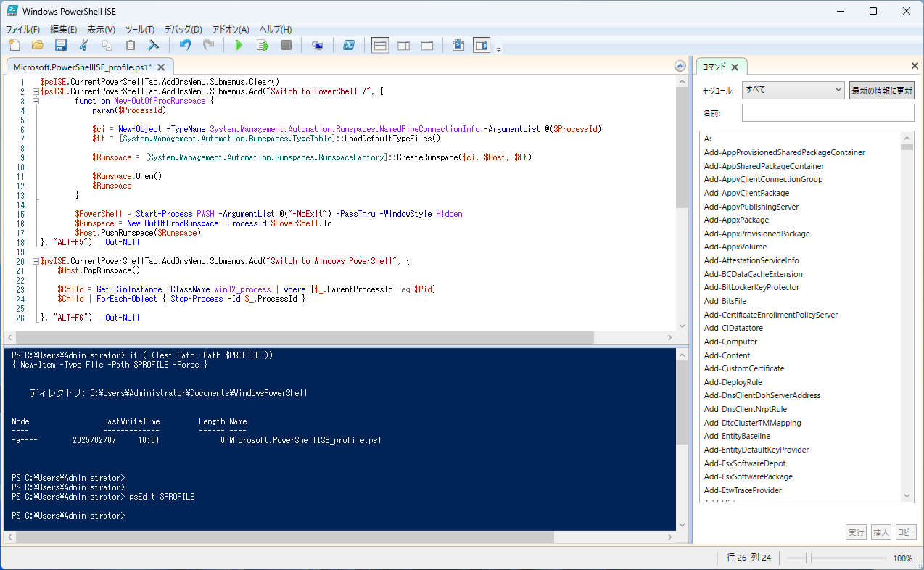The image size is (924, 570).
Task: Save the script with the floppy disk icon
Action: 61,46
